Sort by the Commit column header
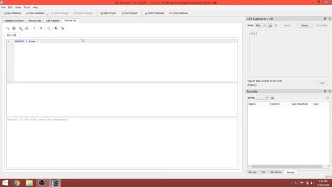This screenshot has height=187, width=332. pos(275,104)
